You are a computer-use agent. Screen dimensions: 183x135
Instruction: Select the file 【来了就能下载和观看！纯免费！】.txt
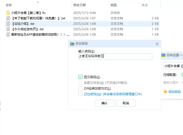(x=38, y=18)
